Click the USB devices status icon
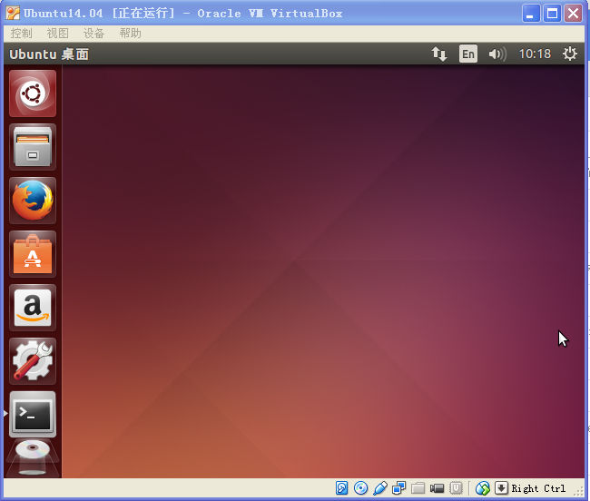Viewport: 590px width, 501px height. (380, 488)
